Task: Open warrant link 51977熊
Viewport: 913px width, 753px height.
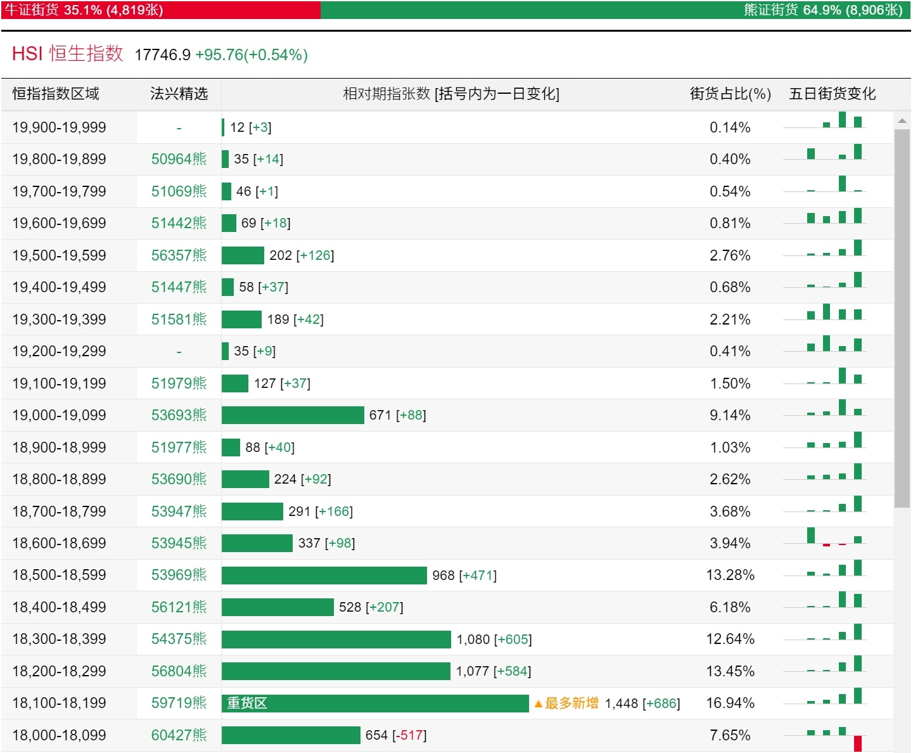Action: click(179, 447)
